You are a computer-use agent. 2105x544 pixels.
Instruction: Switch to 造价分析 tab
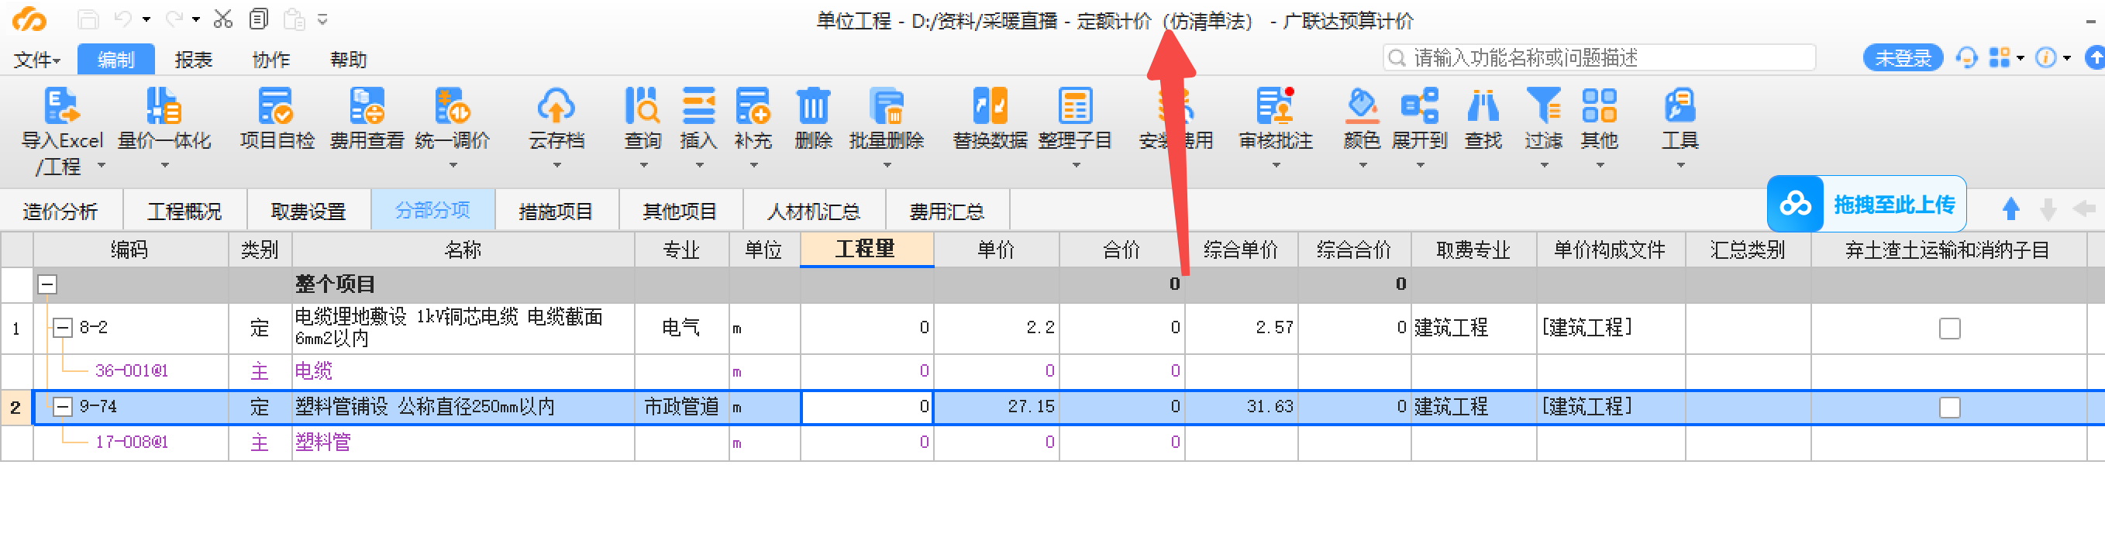pyautogui.click(x=60, y=212)
